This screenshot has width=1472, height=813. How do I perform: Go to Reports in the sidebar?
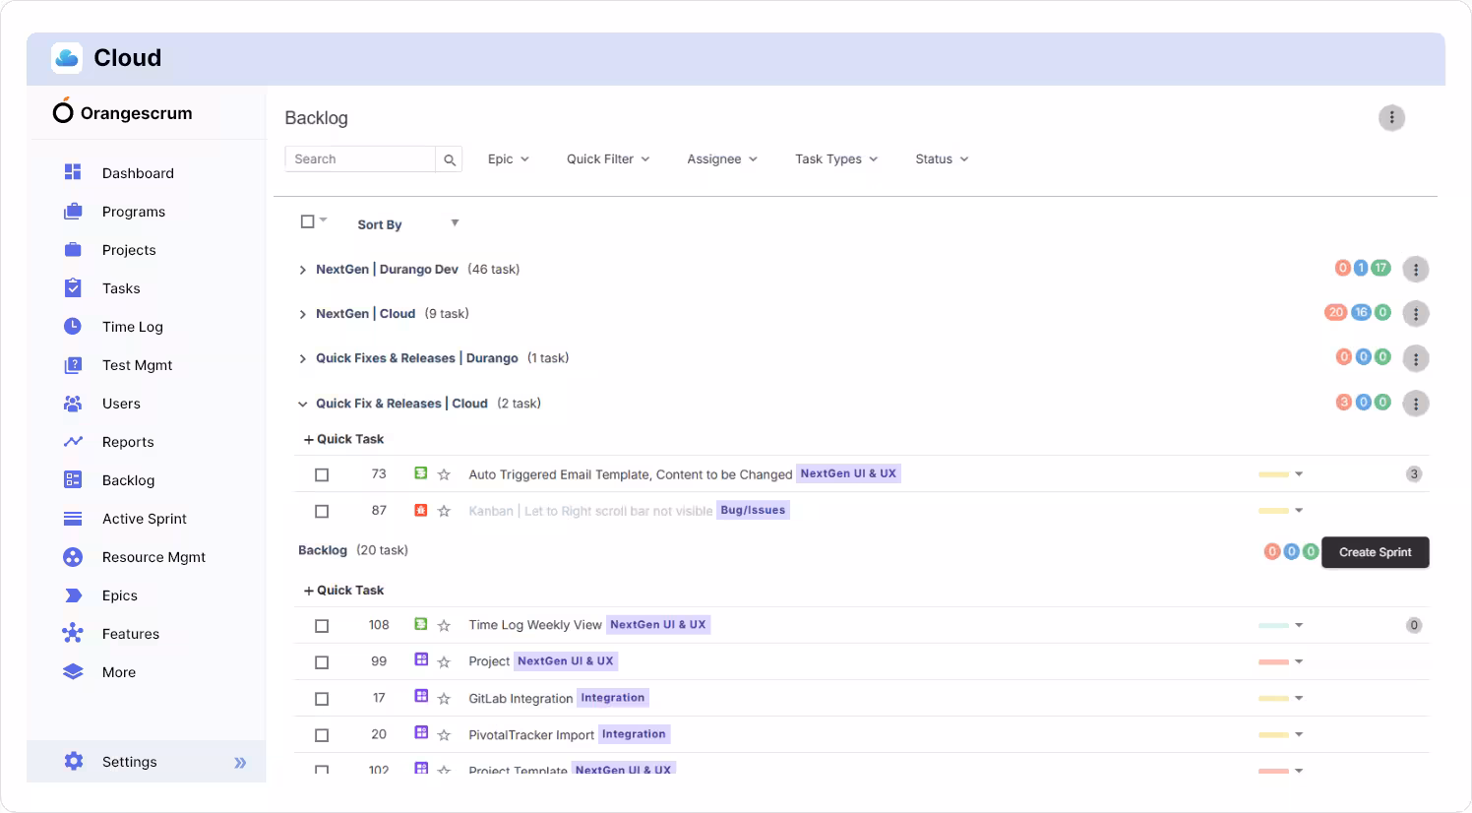tap(128, 442)
